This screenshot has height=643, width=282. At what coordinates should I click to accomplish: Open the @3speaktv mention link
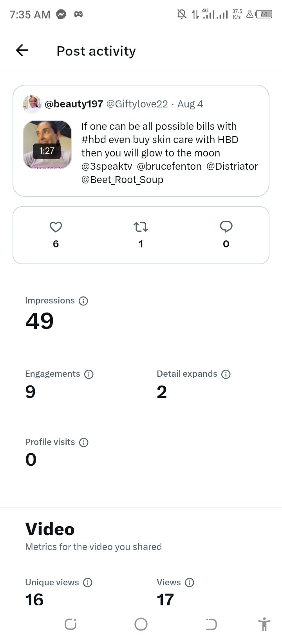pyautogui.click(x=107, y=166)
